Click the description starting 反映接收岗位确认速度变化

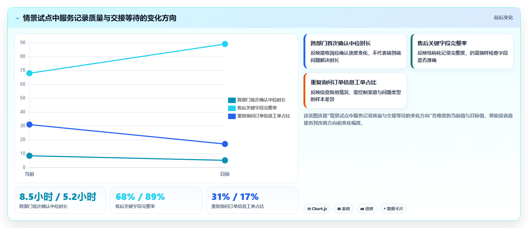(x=356, y=57)
